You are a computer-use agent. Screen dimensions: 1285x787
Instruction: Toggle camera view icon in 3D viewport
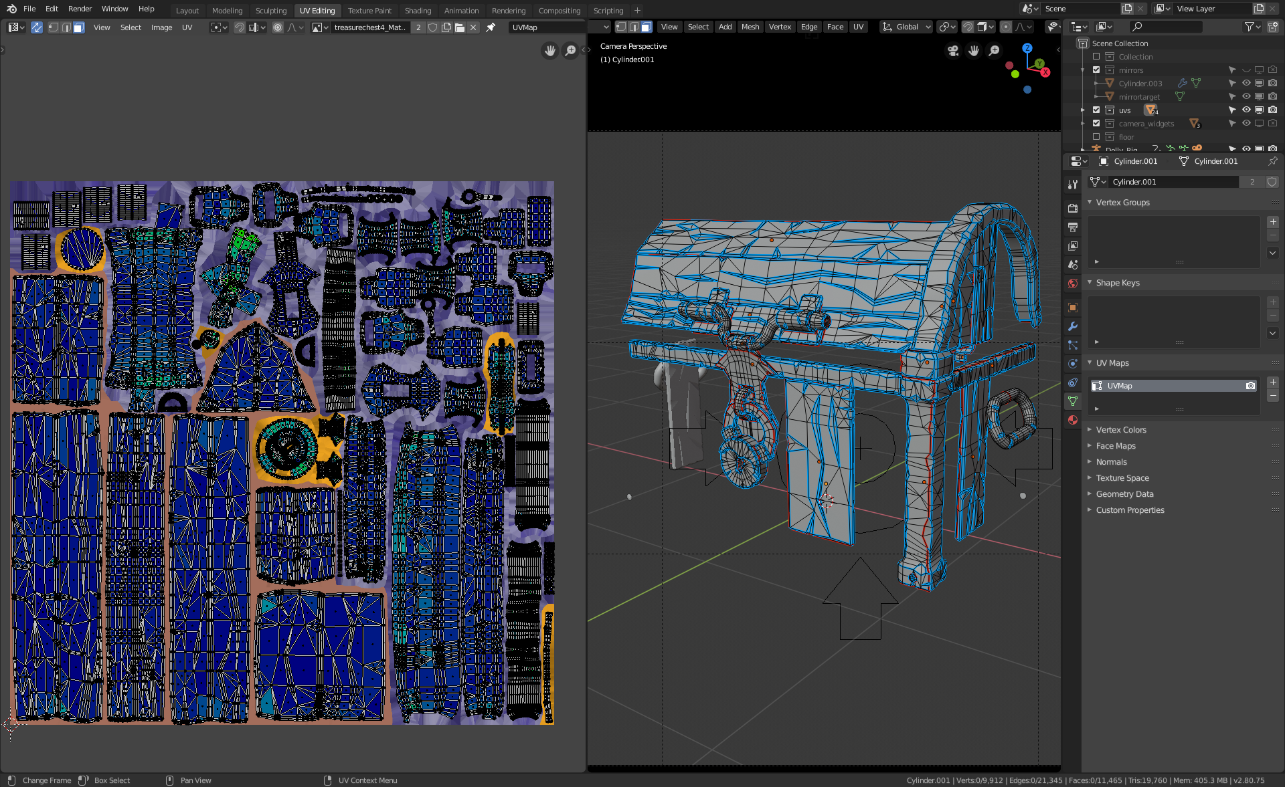tap(953, 51)
